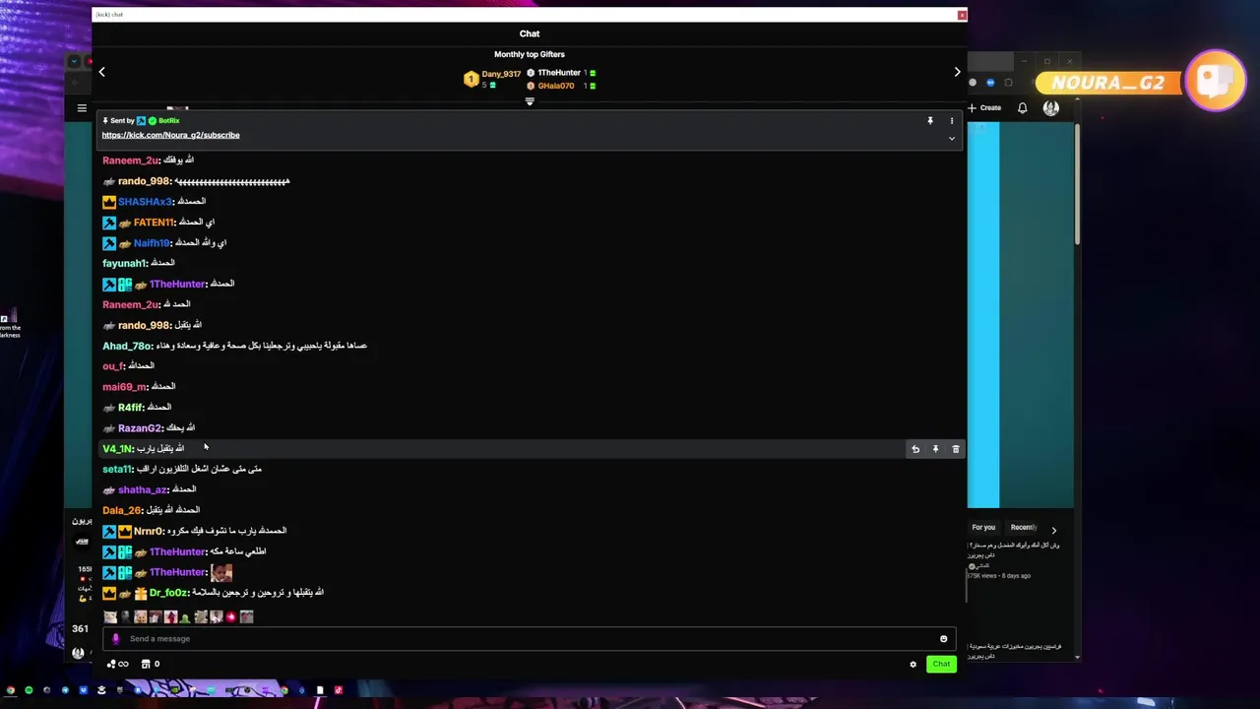
Task: Click V4_1N username in chat
Action: pos(117,449)
